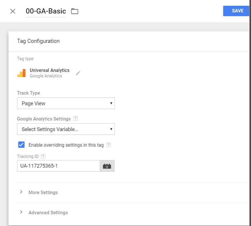Open the Track Type Page View dropdown
Viewport: 251px width, 226px height.
click(x=66, y=103)
